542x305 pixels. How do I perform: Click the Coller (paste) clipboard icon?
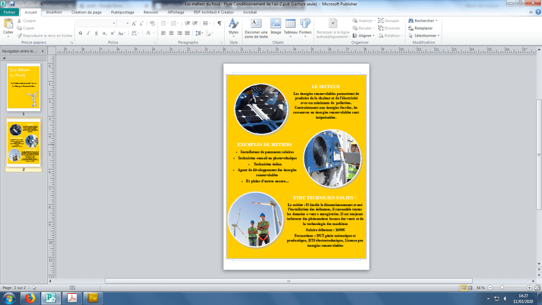[8, 24]
